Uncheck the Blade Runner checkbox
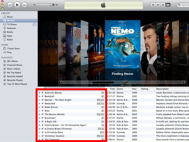Image resolution: width=189 pixels, height=142 pixels. [43, 107]
